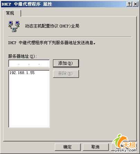Confirm with the 确定 button
The width and height of the screenshot is (140, 154).
(x=68, y=147)
